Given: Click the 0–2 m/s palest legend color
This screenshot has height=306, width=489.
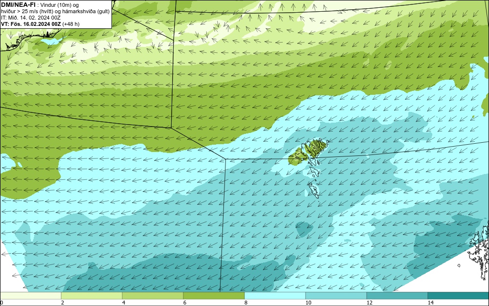Looking at the screenshot, I should click(x=30, y=296).
